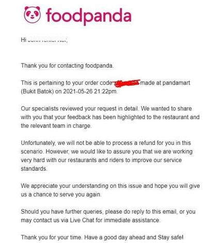The height and width of the screenshot is (243, 221).
Task: Click the order date '2021-05-26 21:22pm'
Action: pos(90,91)
